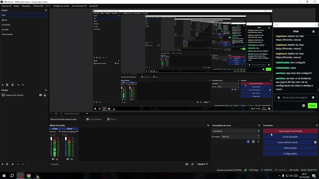Open the Visualizar menu
Screen dimensions: 319x179
[26, 6]
